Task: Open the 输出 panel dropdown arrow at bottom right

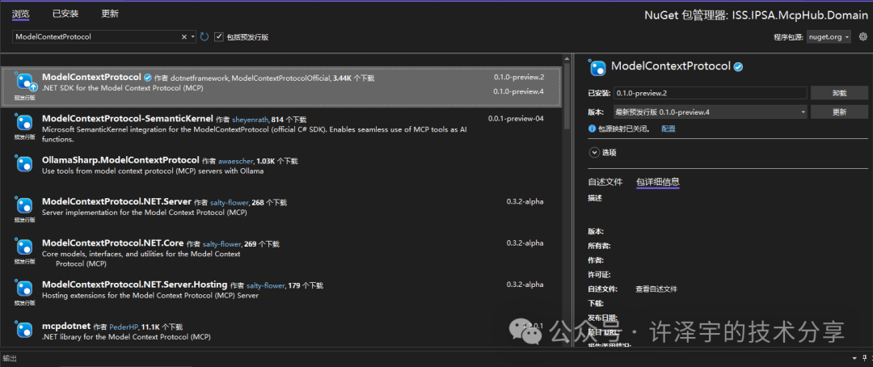Action: 855,357
